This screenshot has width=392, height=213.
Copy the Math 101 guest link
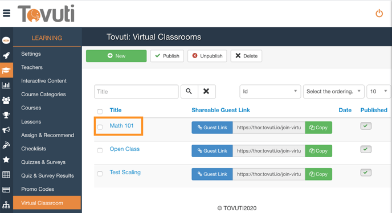pos(318,128)
